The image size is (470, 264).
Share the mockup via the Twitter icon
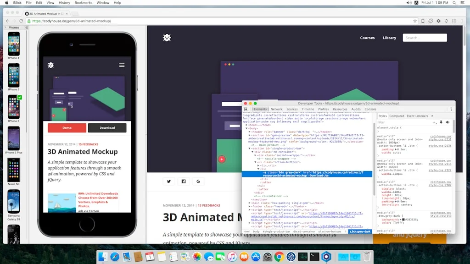169,181
